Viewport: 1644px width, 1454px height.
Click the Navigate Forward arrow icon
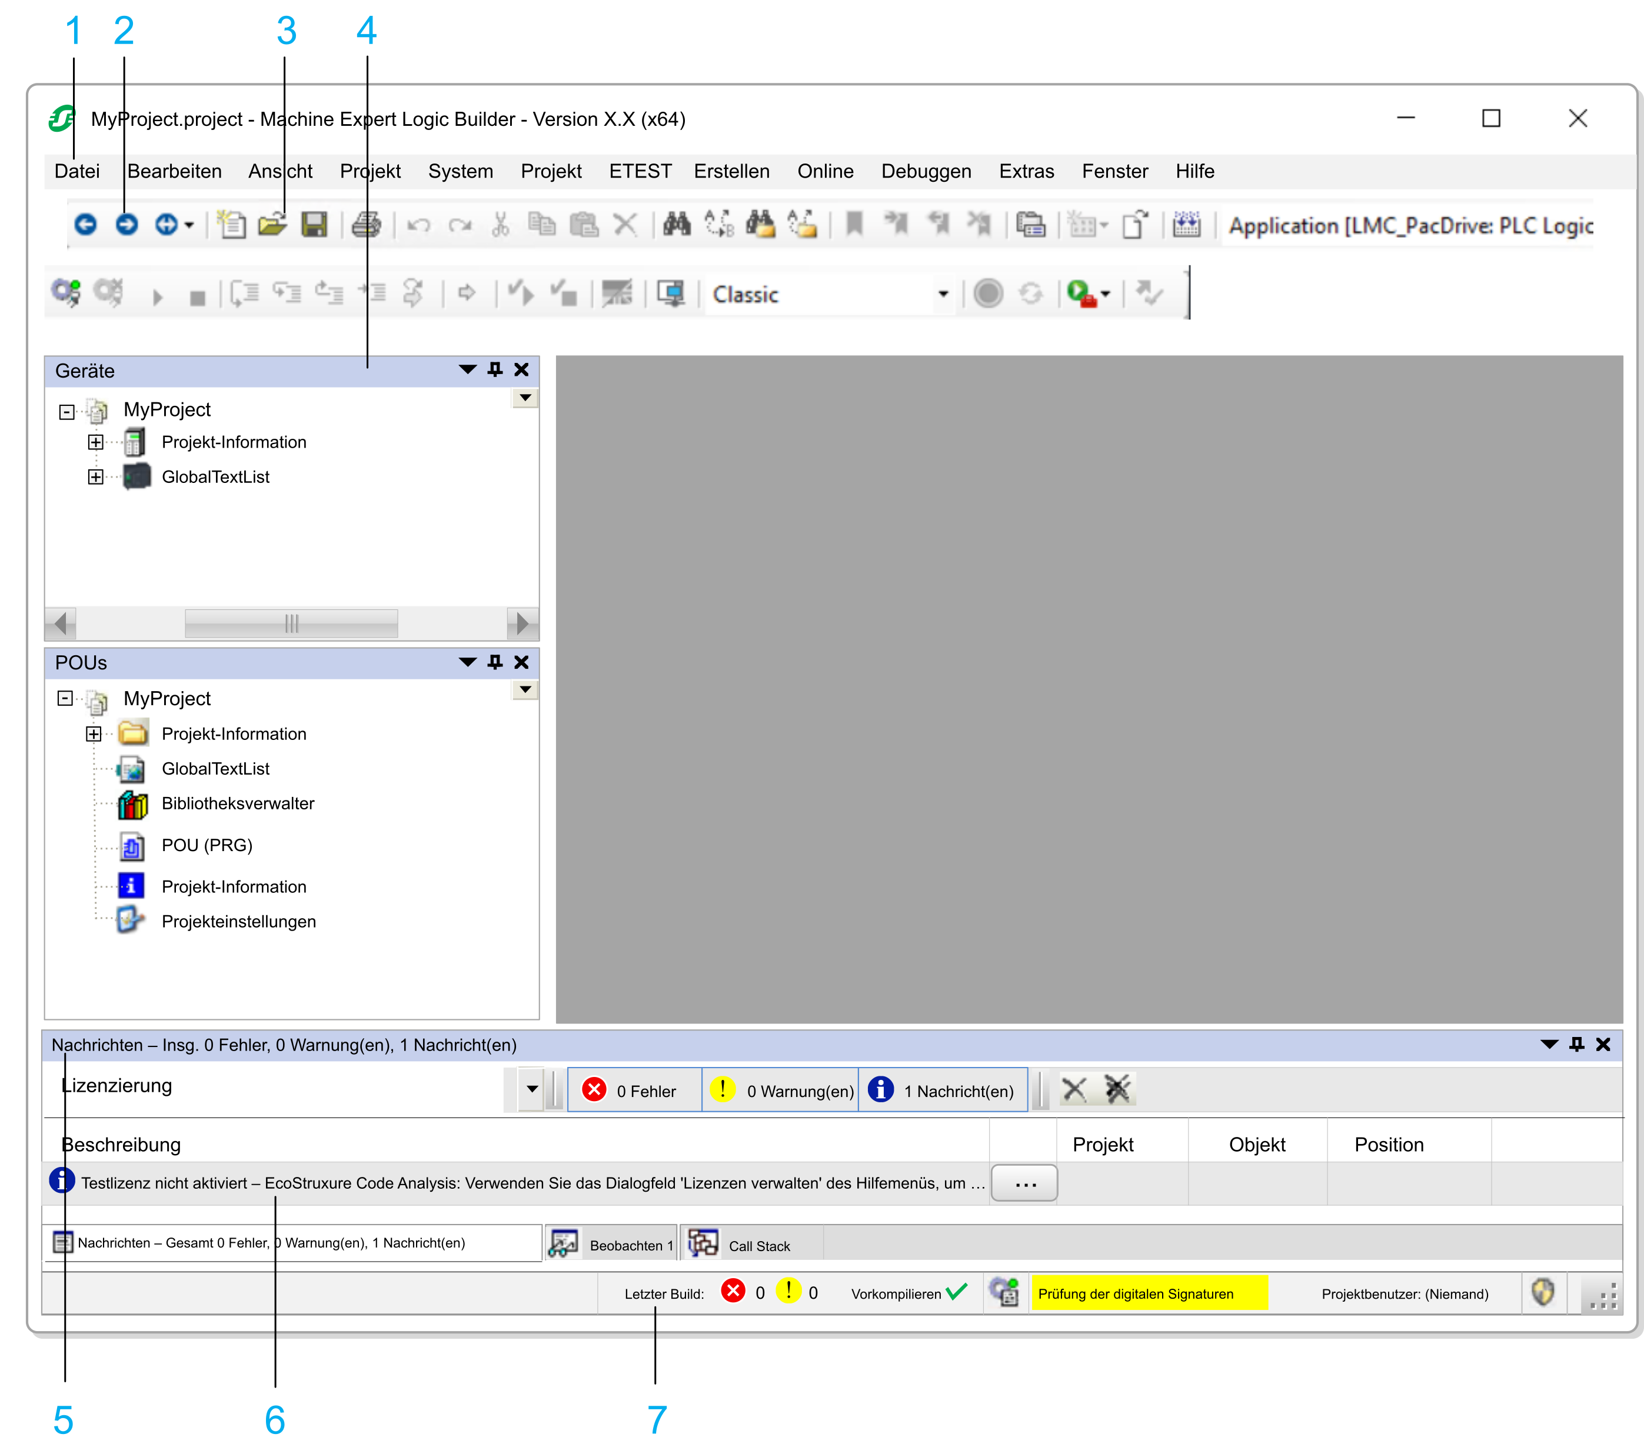click(127, 224)
